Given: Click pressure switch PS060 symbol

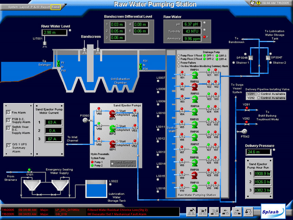Looking at the screenshot, I should click(86, 120).
